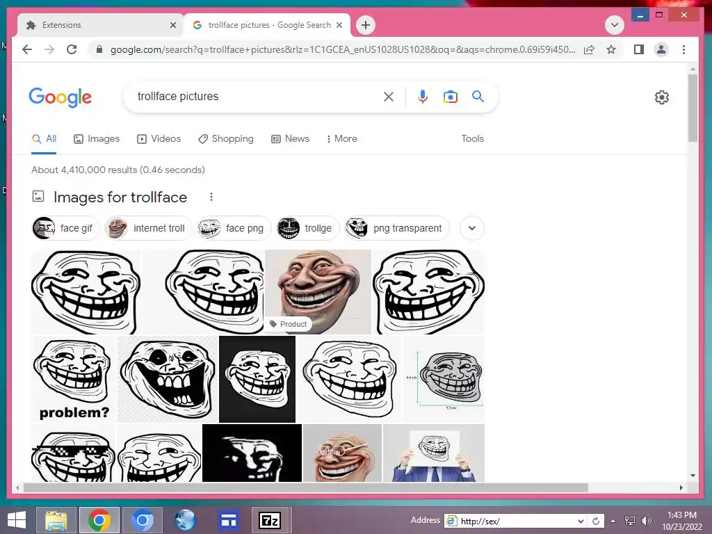Click the scroll down arrow

[x=693, y=476]
